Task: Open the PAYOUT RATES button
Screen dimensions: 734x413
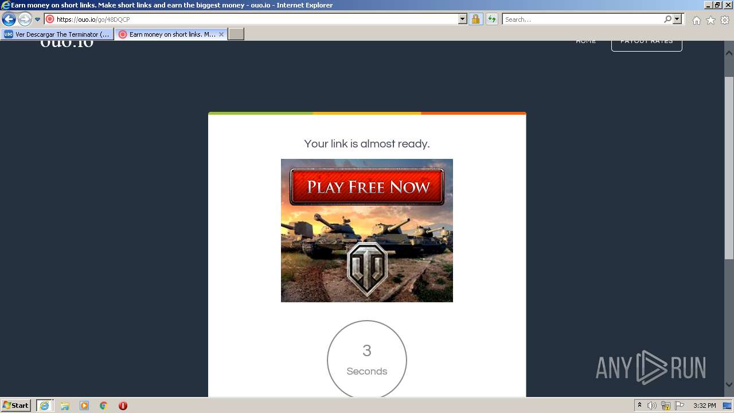Action: (x=646, y=45)
